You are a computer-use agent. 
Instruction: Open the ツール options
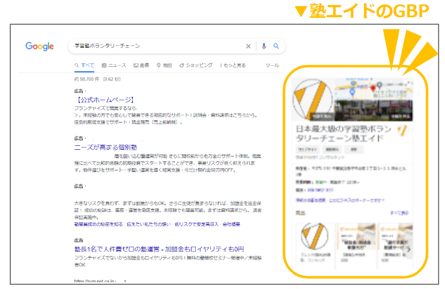pos(272,65)
